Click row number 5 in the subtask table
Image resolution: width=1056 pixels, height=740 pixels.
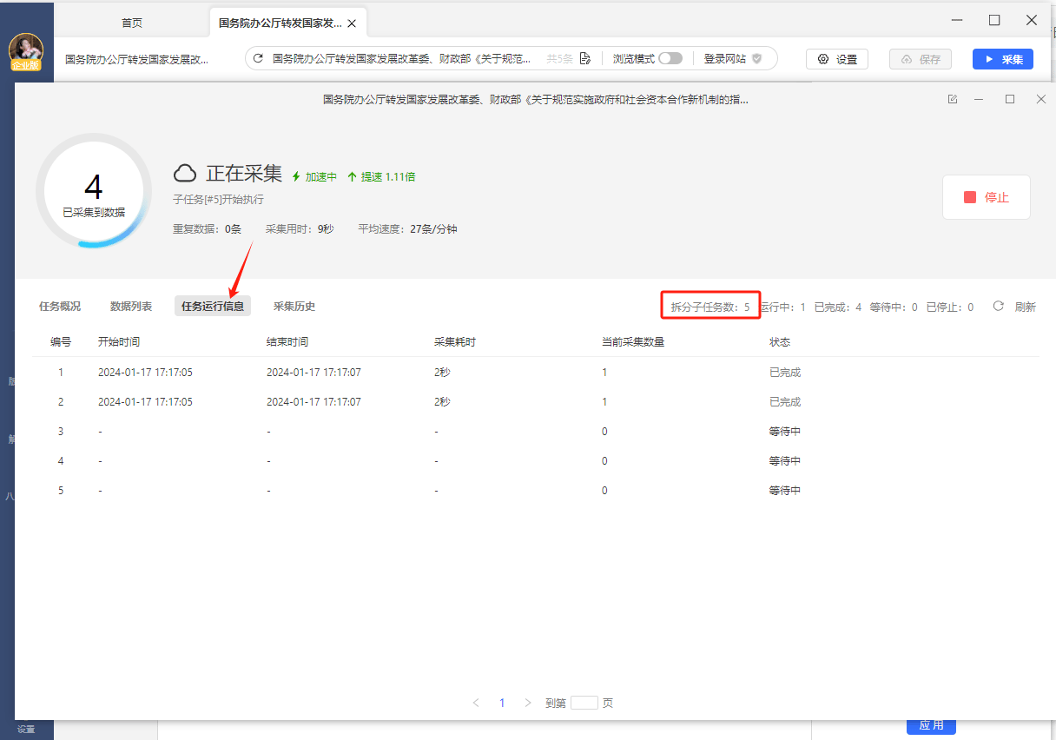tap(61, 491)
